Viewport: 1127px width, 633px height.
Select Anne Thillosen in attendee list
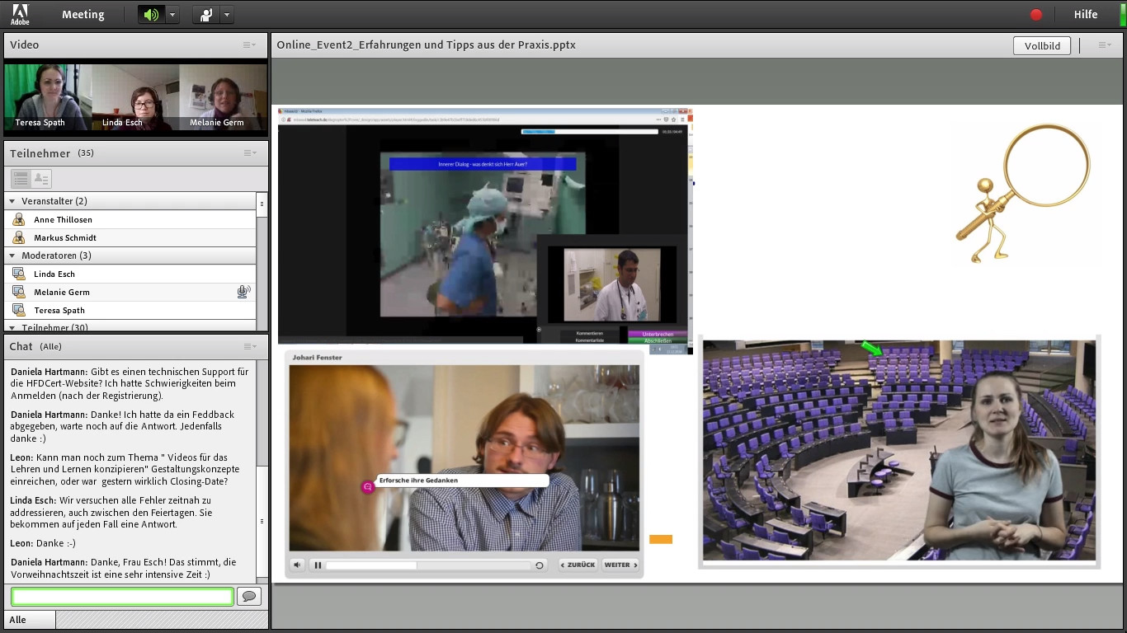click(130, 219)
